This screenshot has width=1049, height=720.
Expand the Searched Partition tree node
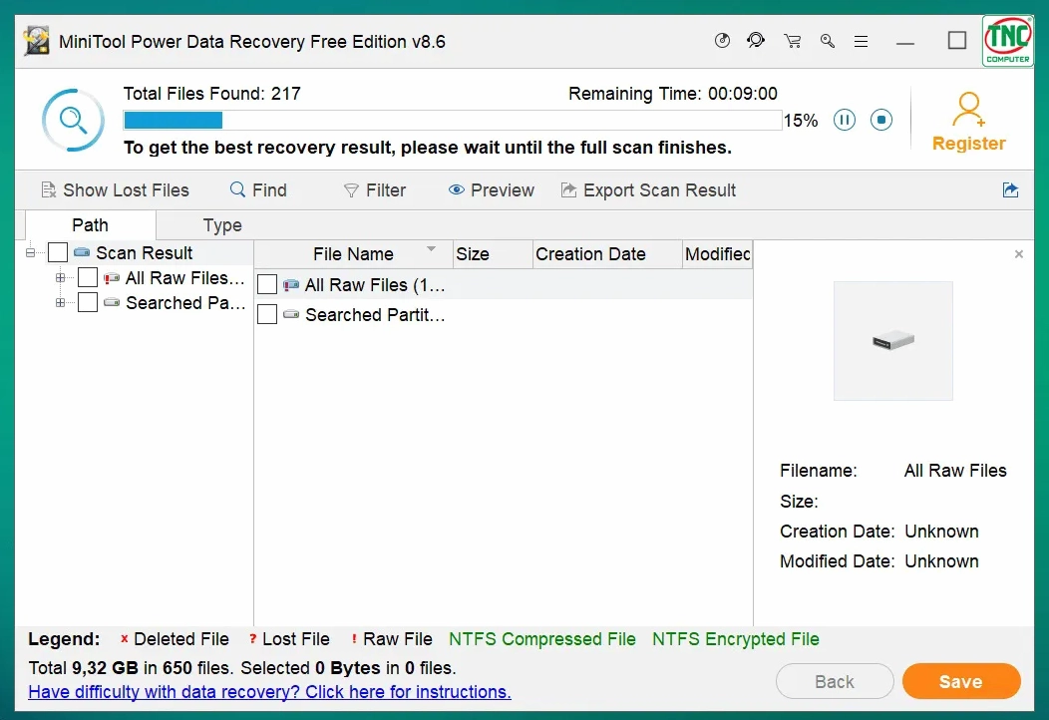point(61,303)
